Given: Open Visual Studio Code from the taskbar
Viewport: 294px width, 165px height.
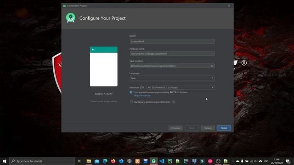Looking at the screenshot, I should point(162,161).
